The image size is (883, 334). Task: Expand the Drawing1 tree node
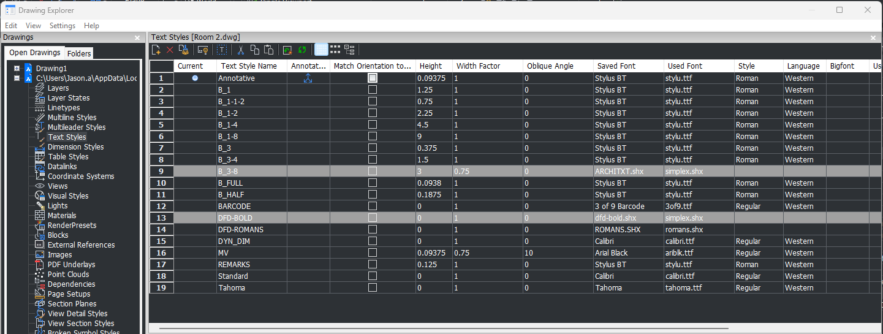click(x=17, y=68)
